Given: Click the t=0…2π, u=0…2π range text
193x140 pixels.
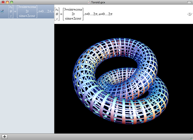Looking at the screenshot, I should (98, 14).
